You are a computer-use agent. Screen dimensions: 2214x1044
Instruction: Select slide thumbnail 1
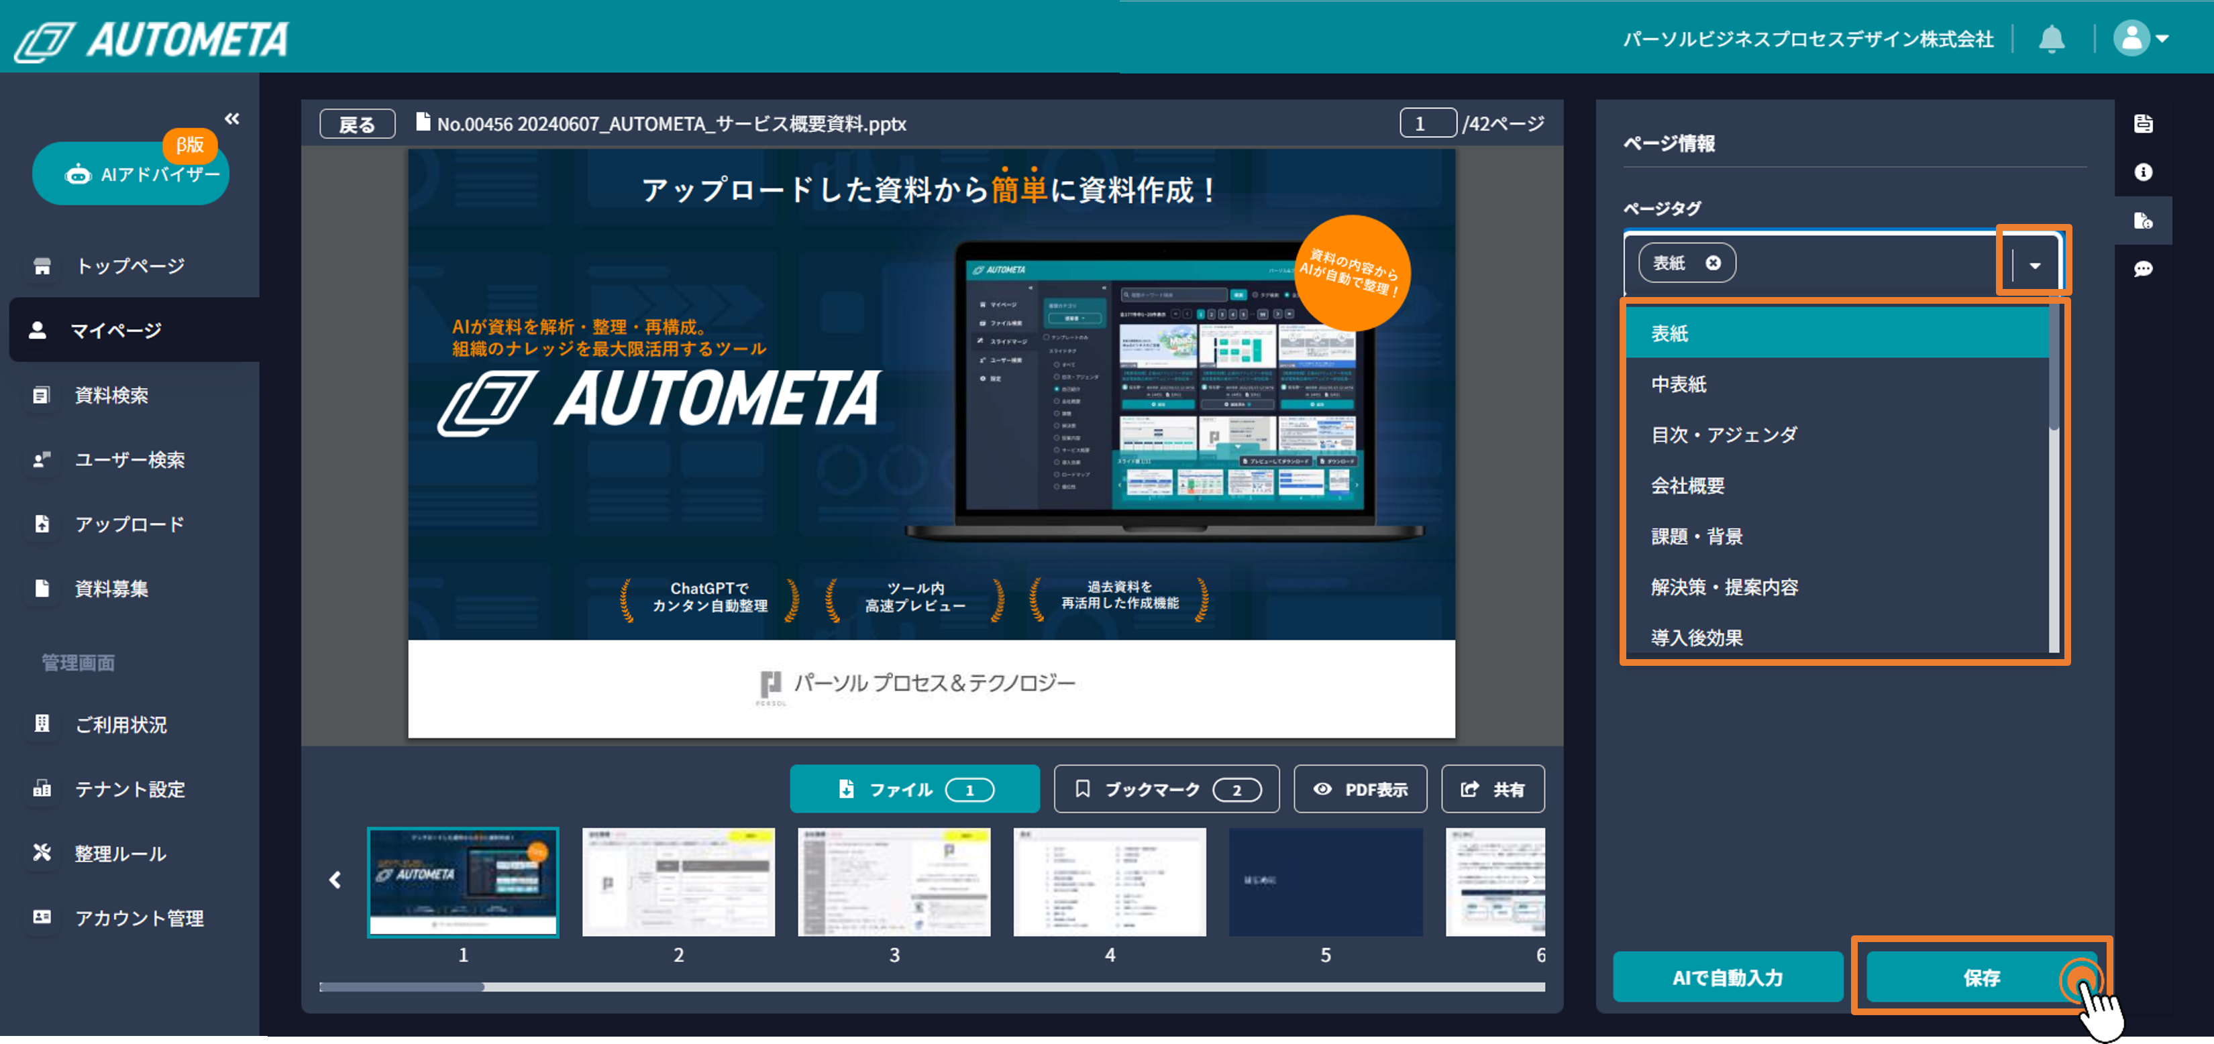463,882
